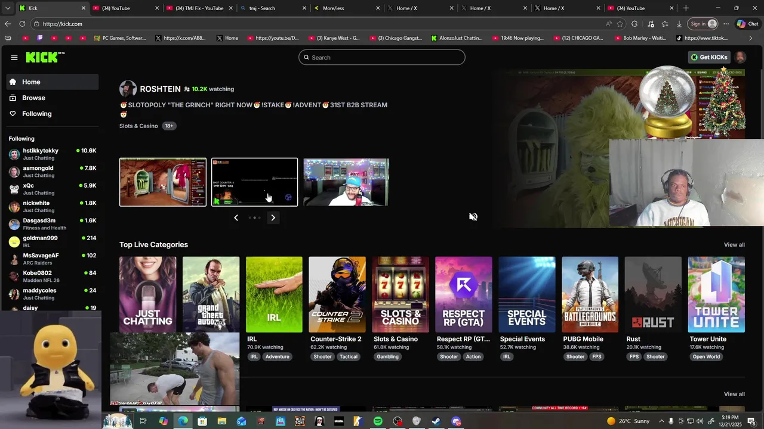Click ROSHTEIN channel name
This screenshot has width=764, height=429.
pyautogui.click(x=160, y=89)
